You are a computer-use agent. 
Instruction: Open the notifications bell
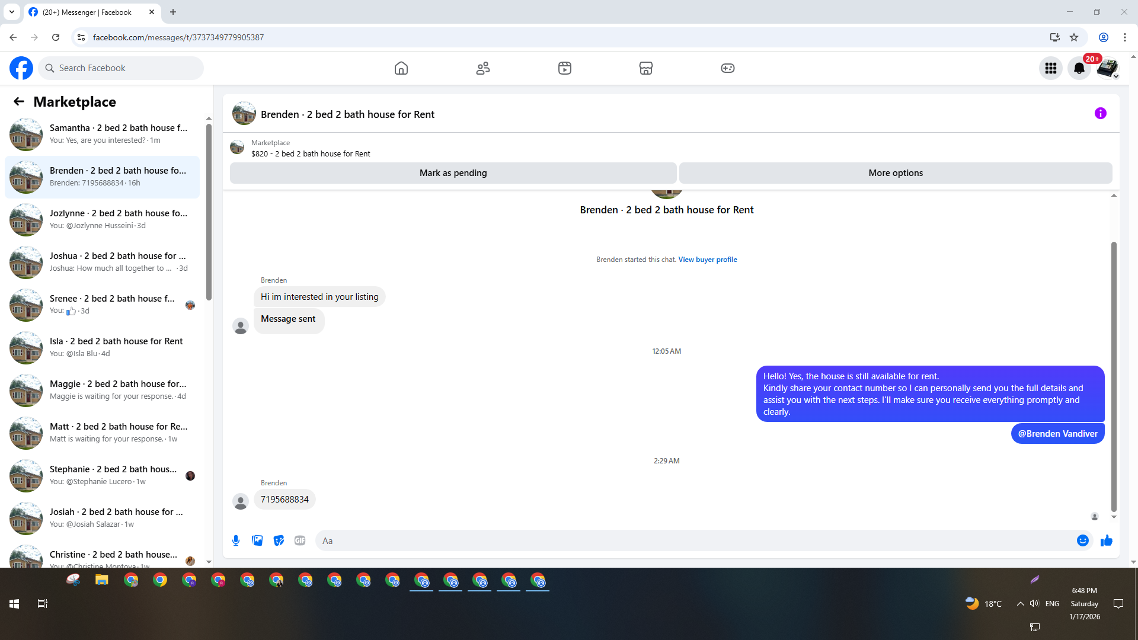click(1079, 68)
